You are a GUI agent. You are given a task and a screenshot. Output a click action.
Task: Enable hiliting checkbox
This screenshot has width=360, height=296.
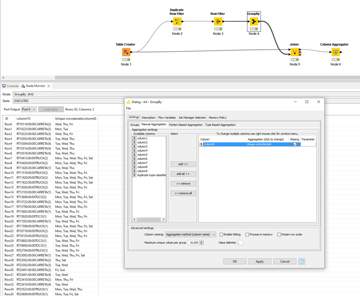click(x=222, y=234)
